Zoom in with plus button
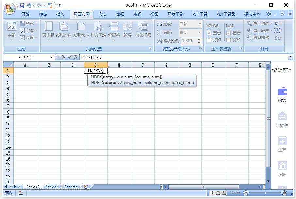This screenshot has height=199, width=296. [x=284, y=193]
